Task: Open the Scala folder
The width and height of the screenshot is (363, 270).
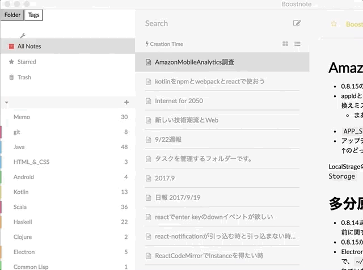Action: [x=67, y=207]
